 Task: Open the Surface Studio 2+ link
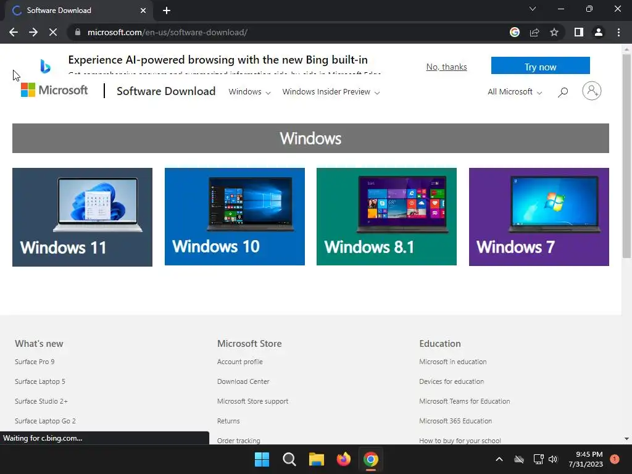pos(41,401)
